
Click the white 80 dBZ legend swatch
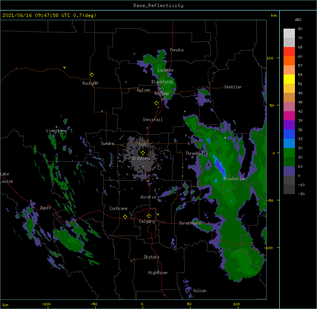click(x=289, y=33)
